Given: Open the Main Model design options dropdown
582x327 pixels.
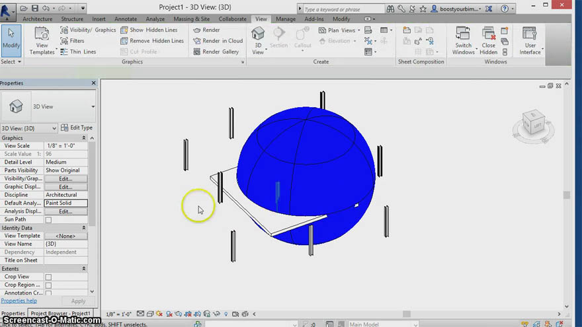Looking at the screenshot, I should [x=384, y=324].
